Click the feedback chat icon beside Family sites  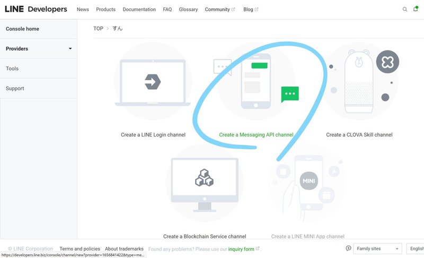click(348, 248)
